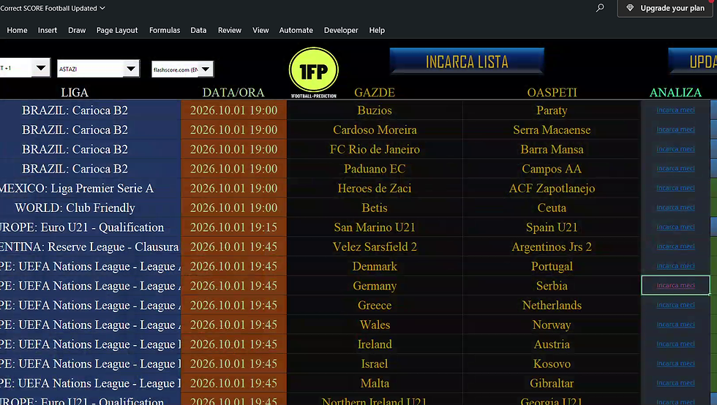This screenshot has height=405, width=717.
Task: Open the Developer ribbon tab
Action: [341, 30]
